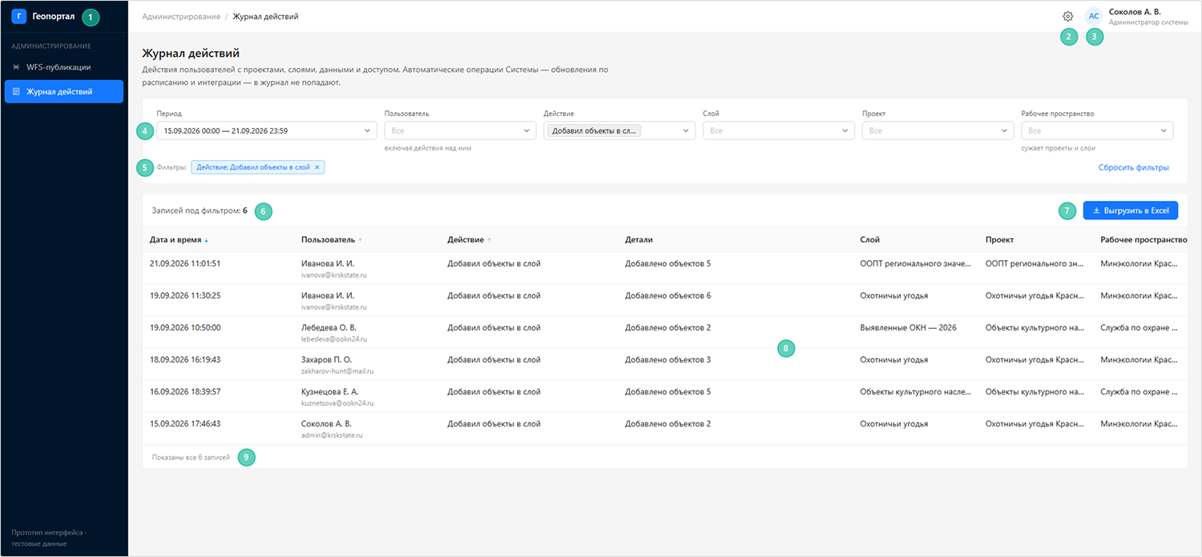Screen dimensions: 1202x557
Task: Remove the Действие filter tag with its x
Action: [x=317, y=167]
